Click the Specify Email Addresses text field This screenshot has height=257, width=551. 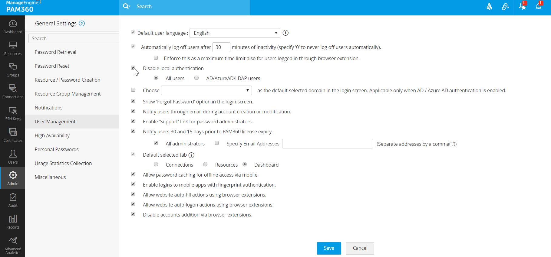coord(327,144)
